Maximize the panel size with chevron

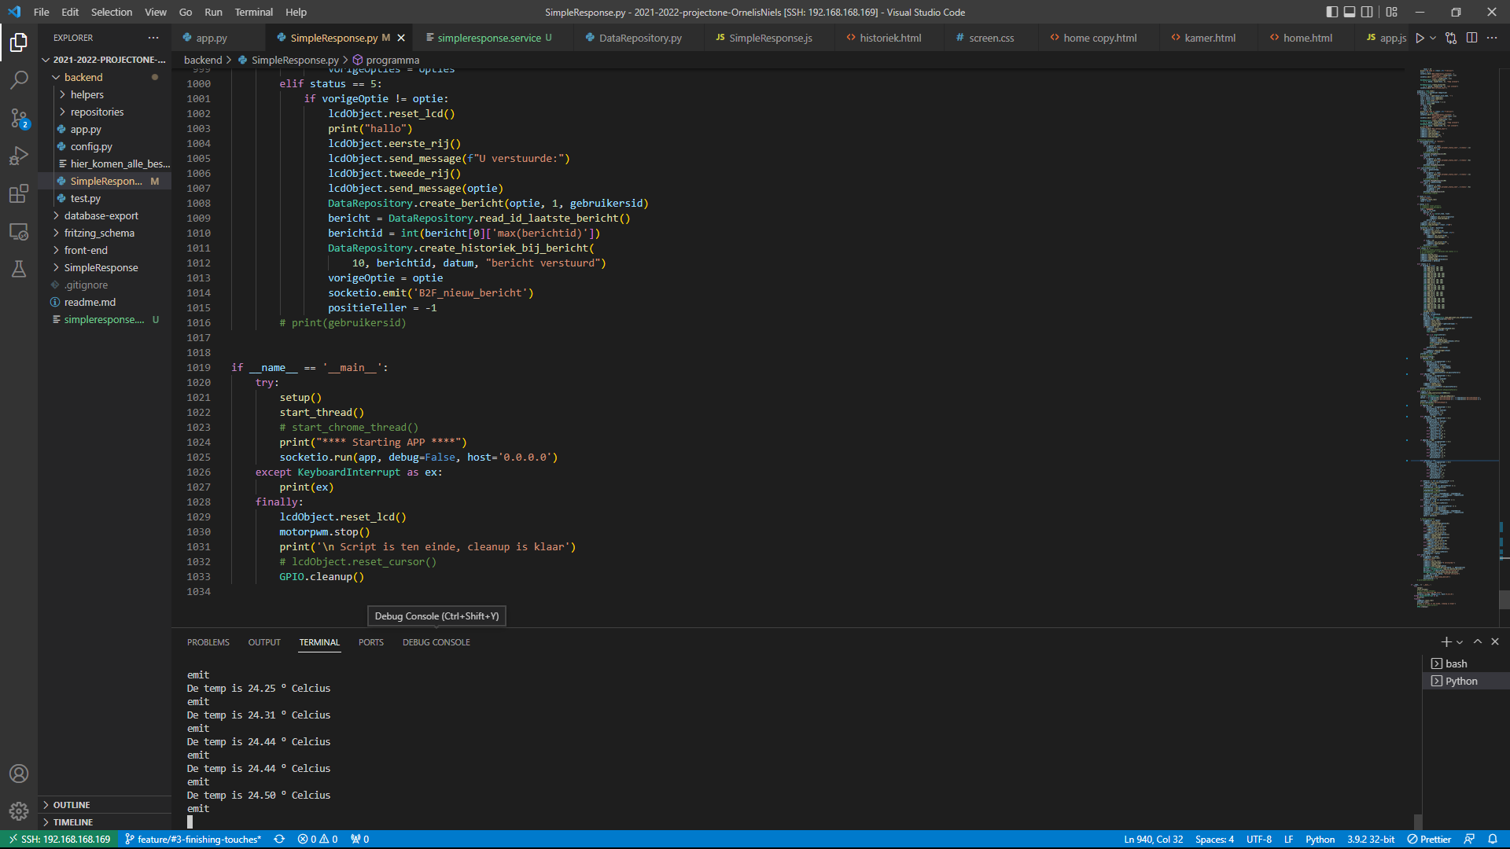coord(1478,642)
